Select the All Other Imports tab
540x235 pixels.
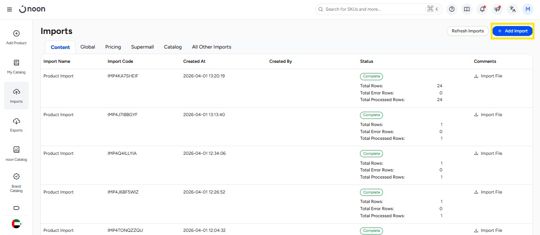point(211,47)
